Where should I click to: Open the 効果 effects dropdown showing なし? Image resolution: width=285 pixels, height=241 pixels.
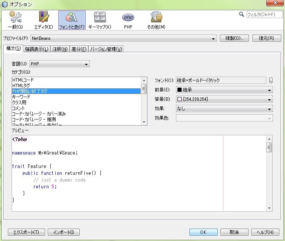click(x=224, y=109)
